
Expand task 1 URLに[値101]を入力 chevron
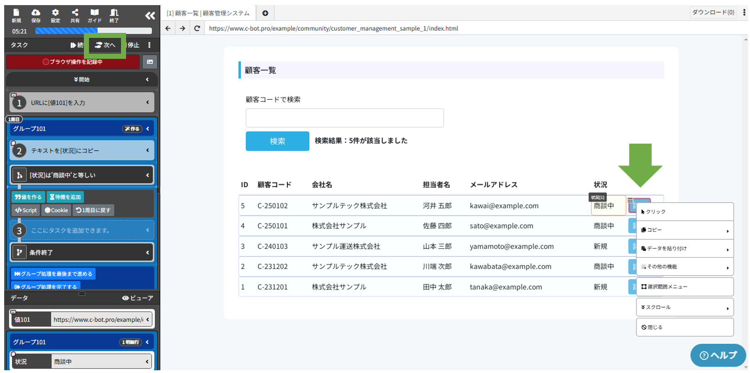[147, 102]
